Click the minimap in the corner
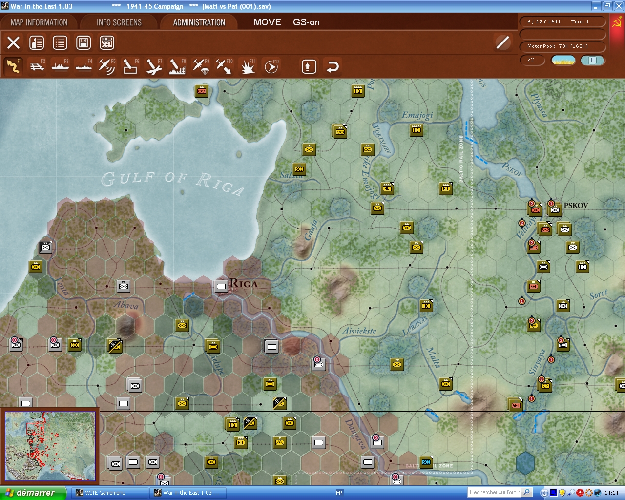Screen dimensions: 625x500 coord(50,446)
